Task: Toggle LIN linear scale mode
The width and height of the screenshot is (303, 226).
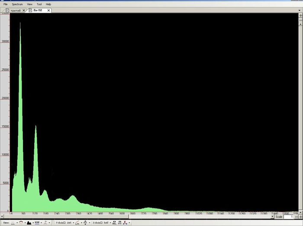Action: (77, 223)
